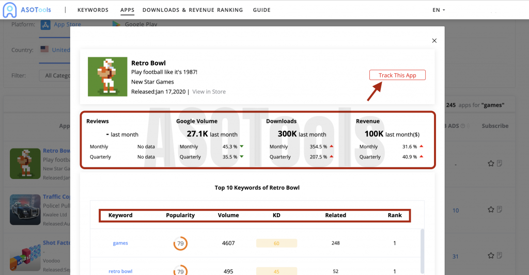Click the Retro Bowl app icon in dialog
Image resolution: width=529 pixels, height=275 pixels.
(107, 77)
